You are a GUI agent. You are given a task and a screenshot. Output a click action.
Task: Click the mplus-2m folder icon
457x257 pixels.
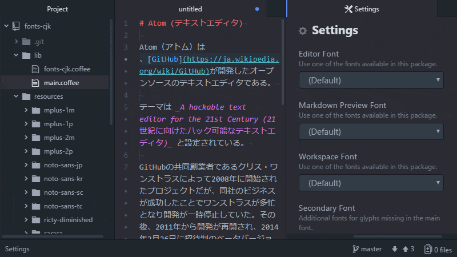pos(36,138)
